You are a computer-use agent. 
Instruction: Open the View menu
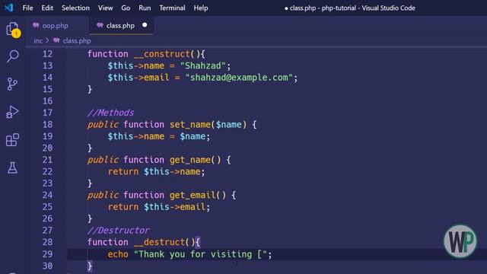[x=105, y=8]
